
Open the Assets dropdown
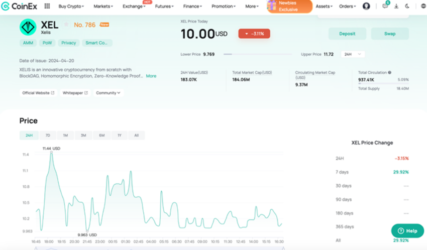(324, 6)
